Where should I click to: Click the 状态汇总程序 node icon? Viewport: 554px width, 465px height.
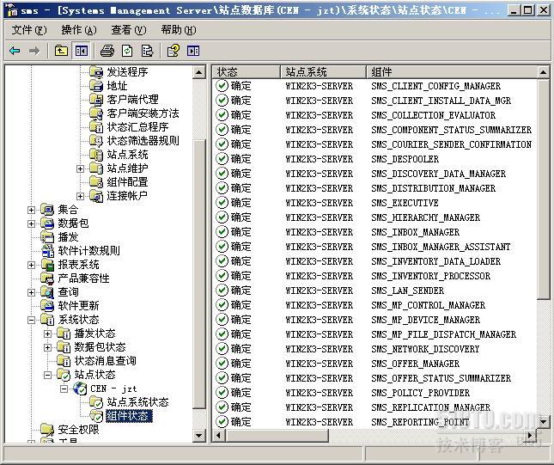coord(96,127)
